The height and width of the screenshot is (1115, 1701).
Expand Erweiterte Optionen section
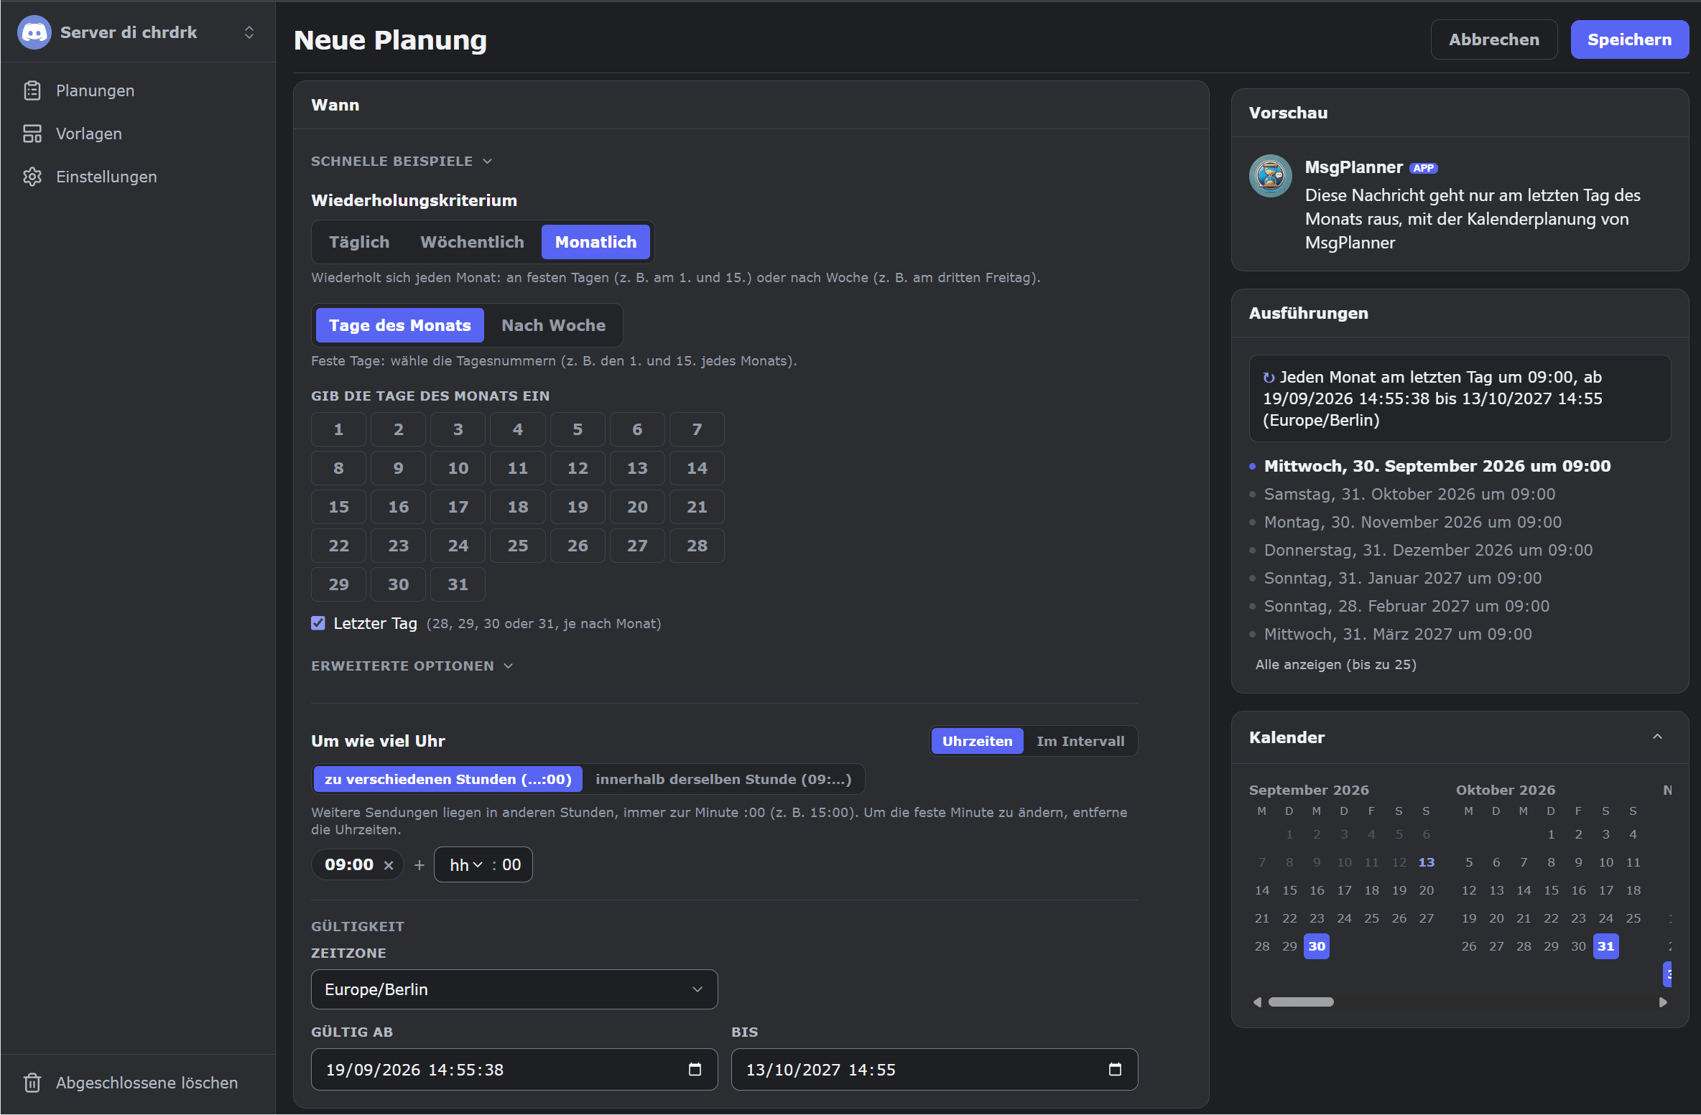(x=412, y=666)
